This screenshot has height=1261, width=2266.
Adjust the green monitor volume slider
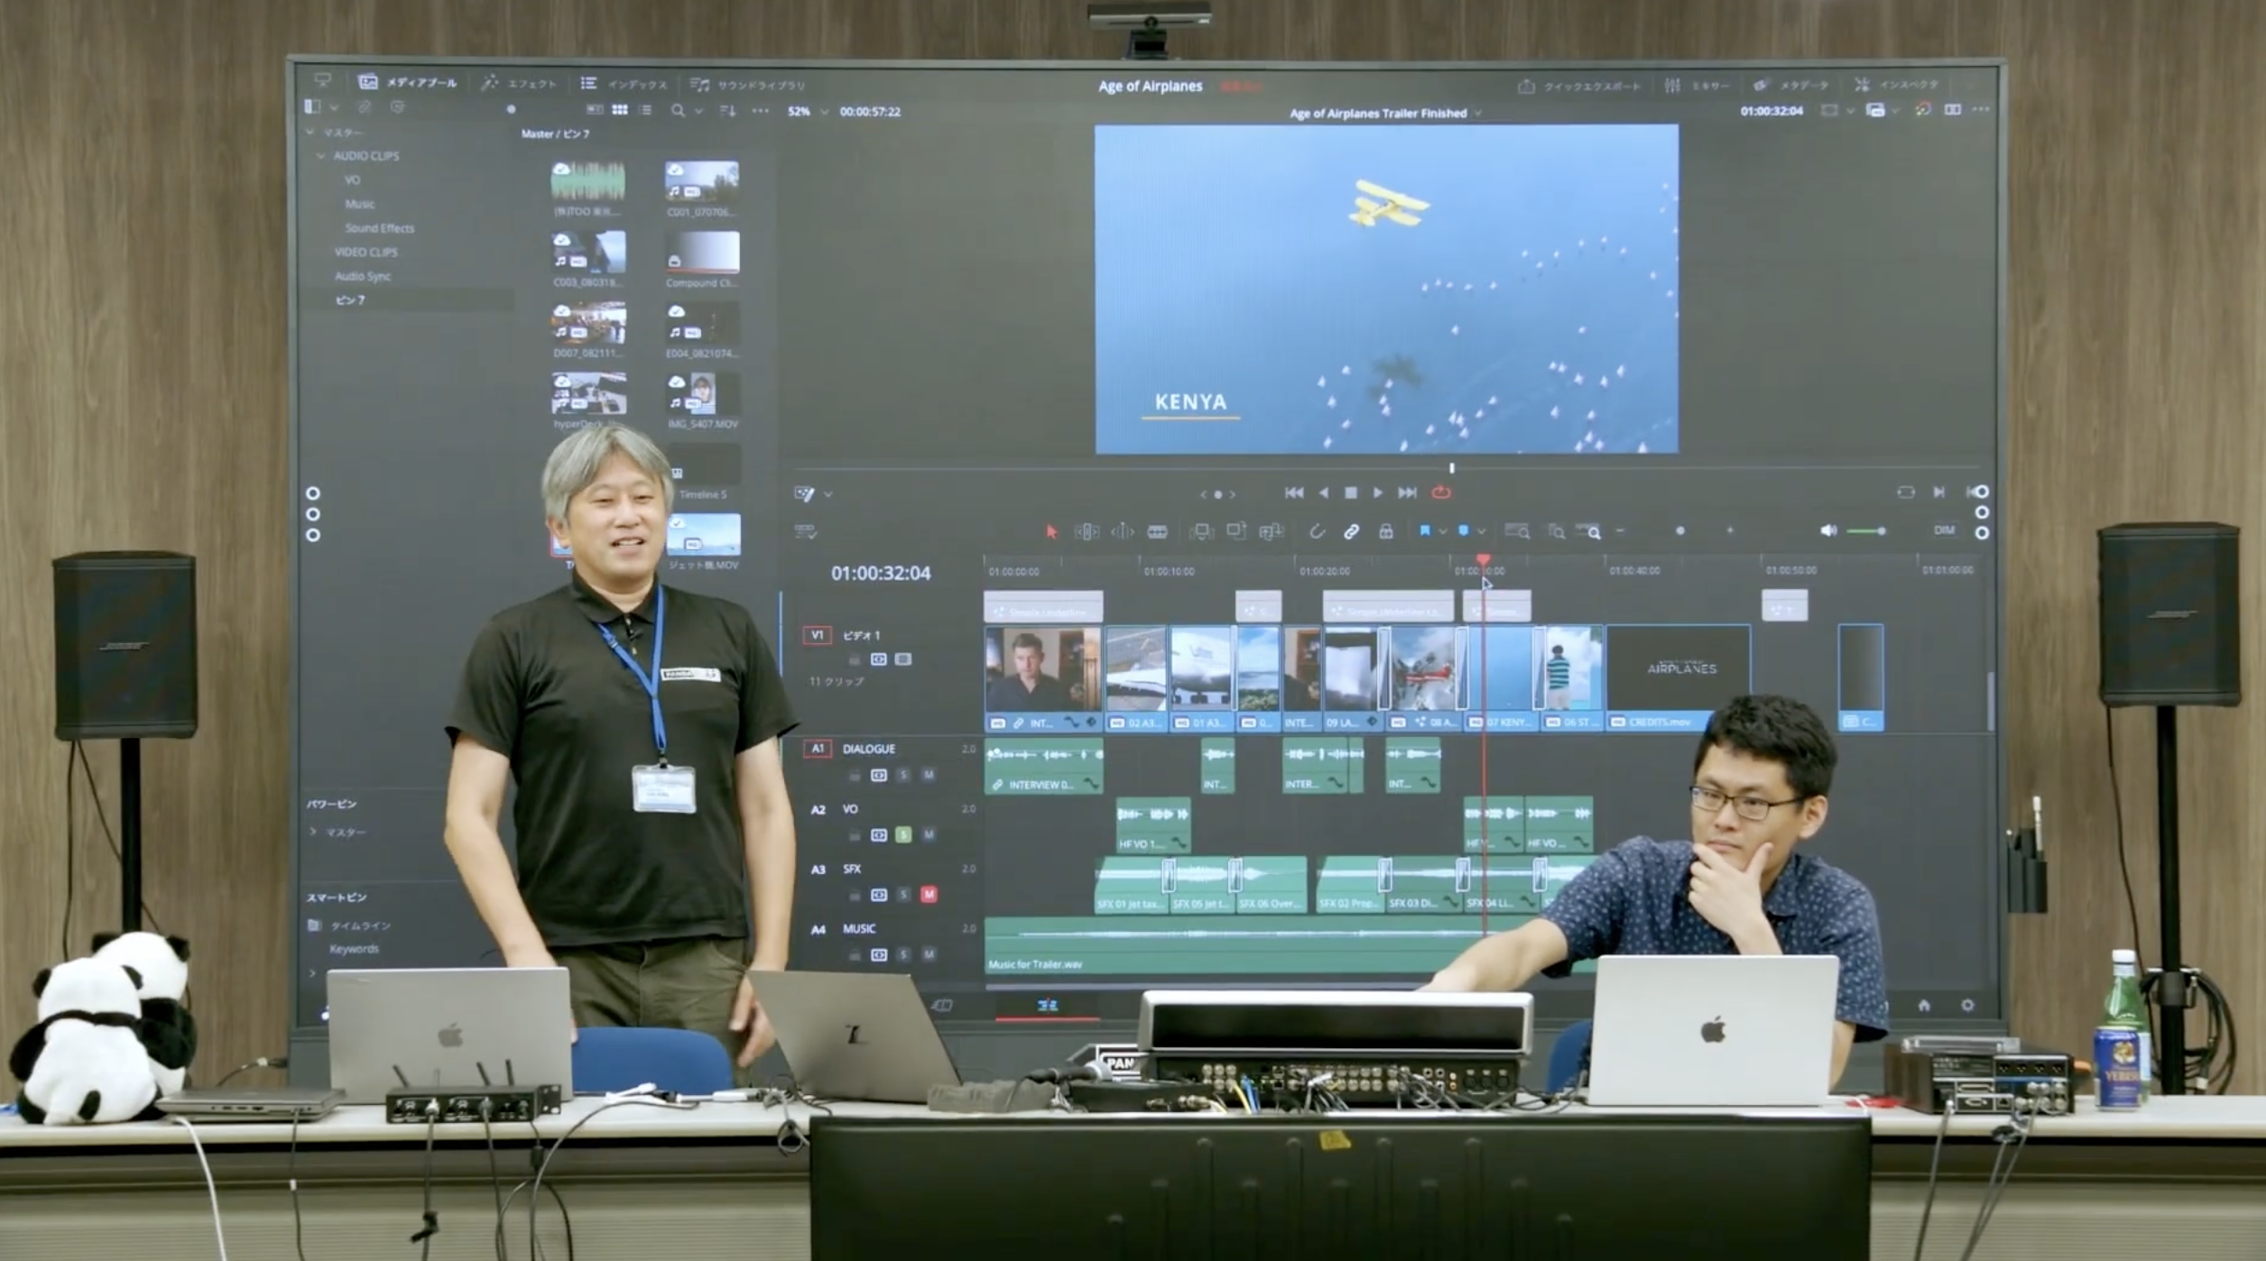pyautogui.click(x=1867, y=531)
